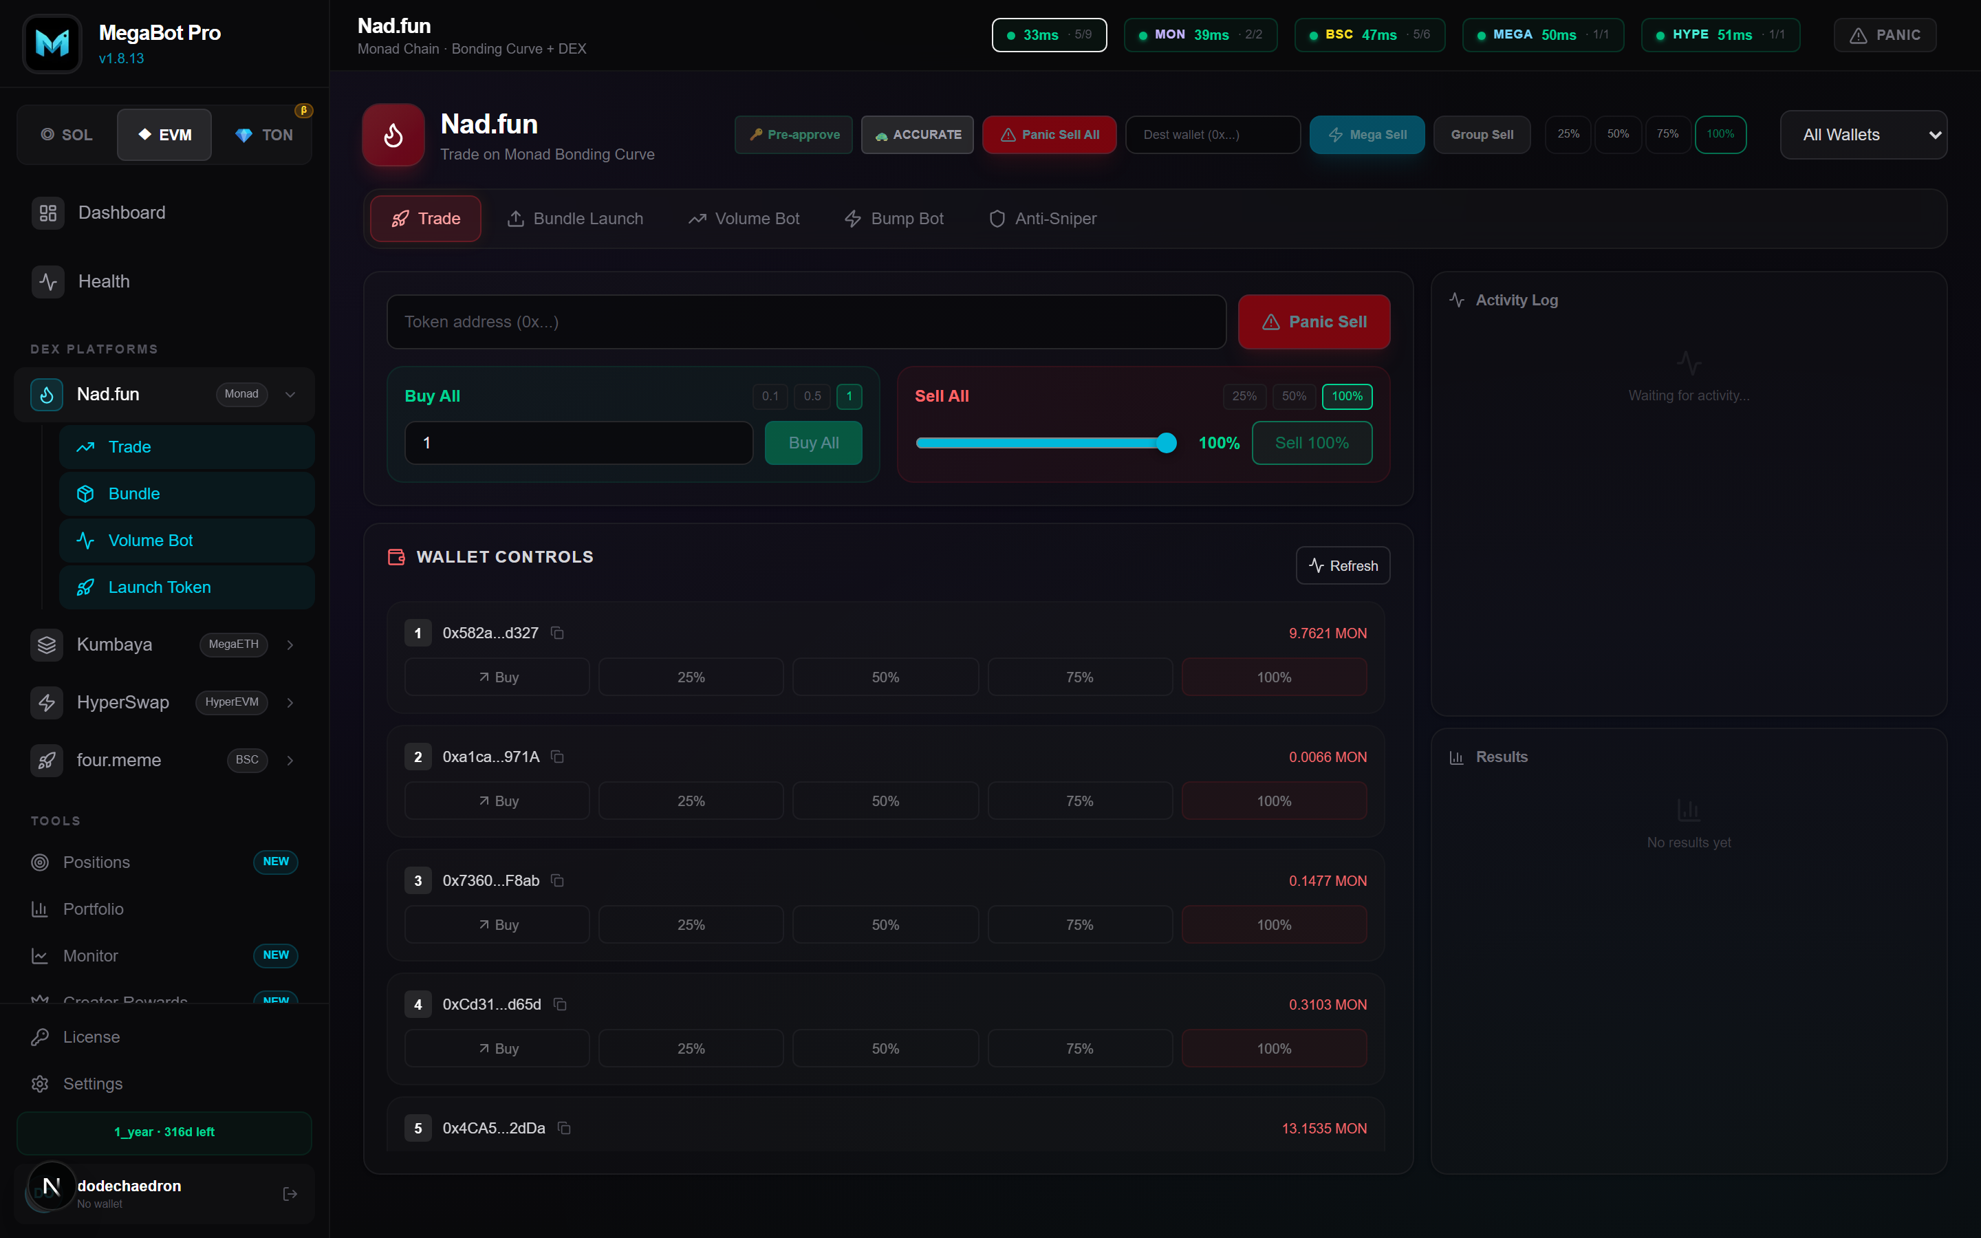Image resolution: width=1981 pixels, height=1238 pixels.
Task: Switch chain to SOL
Action: (67, 135)
